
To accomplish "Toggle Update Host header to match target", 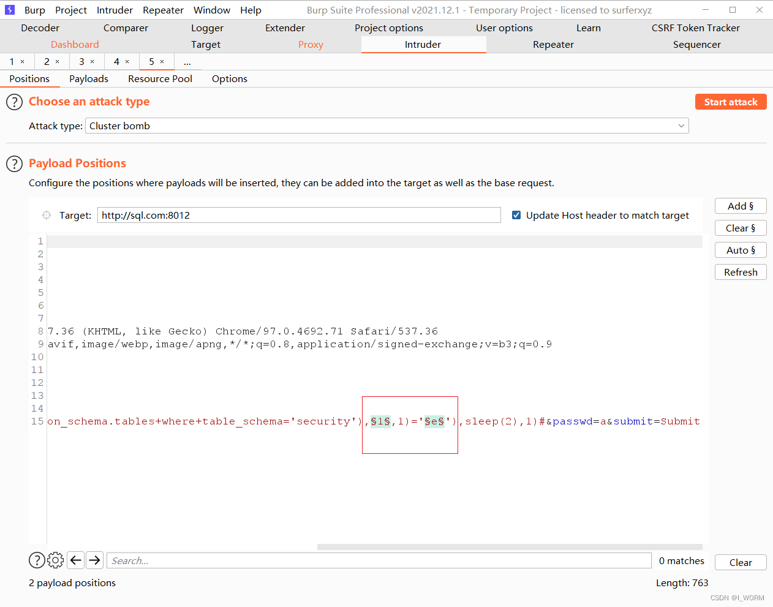I will coord(516,215).
